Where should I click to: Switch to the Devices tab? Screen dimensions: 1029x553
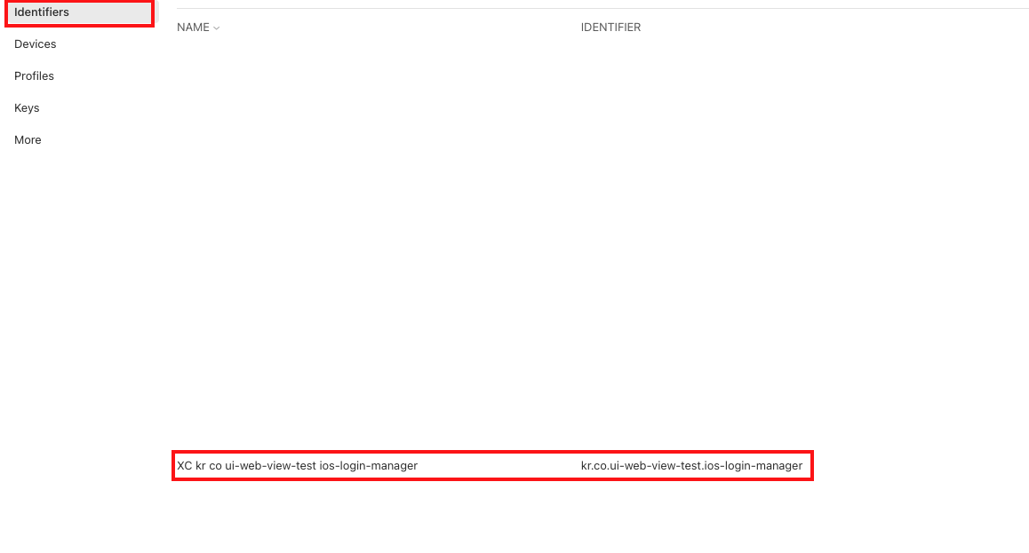[x=36, y=44]
